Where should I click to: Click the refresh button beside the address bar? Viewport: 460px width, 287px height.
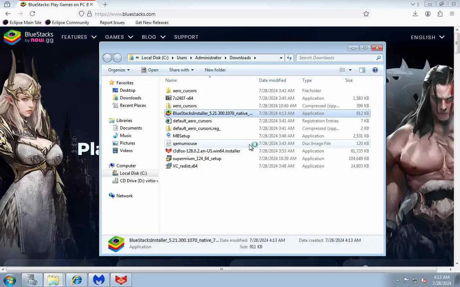tap(289, 58)
